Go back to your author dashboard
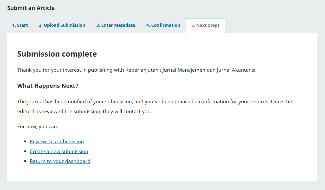The image size is (325, 190). click(x=60, y=161)
